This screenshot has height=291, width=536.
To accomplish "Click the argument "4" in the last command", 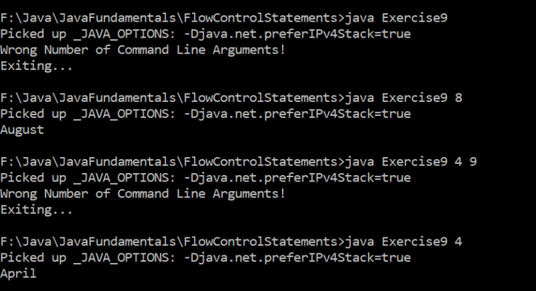I will click(458, 241).
